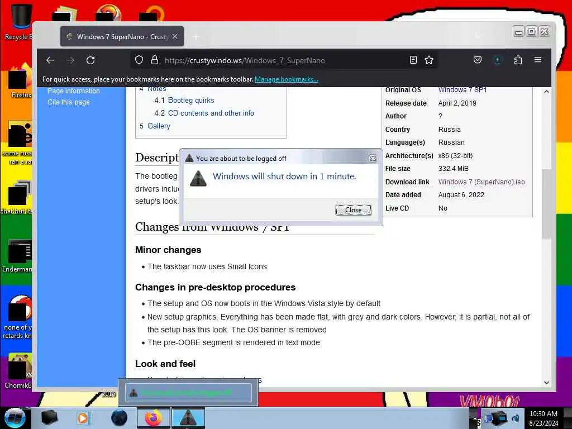Screen dimensions: 572x429
Task: Click scrollbar down arrow on page
Action: coord(546,382)
